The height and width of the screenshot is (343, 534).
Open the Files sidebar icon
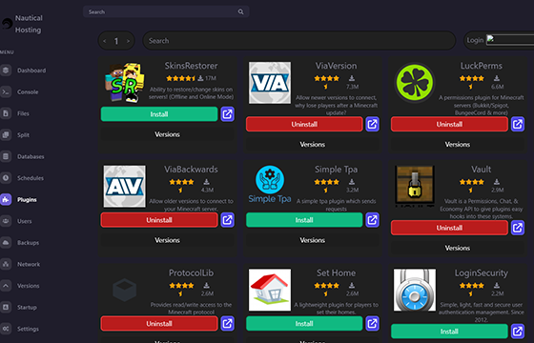pos(6,113)
